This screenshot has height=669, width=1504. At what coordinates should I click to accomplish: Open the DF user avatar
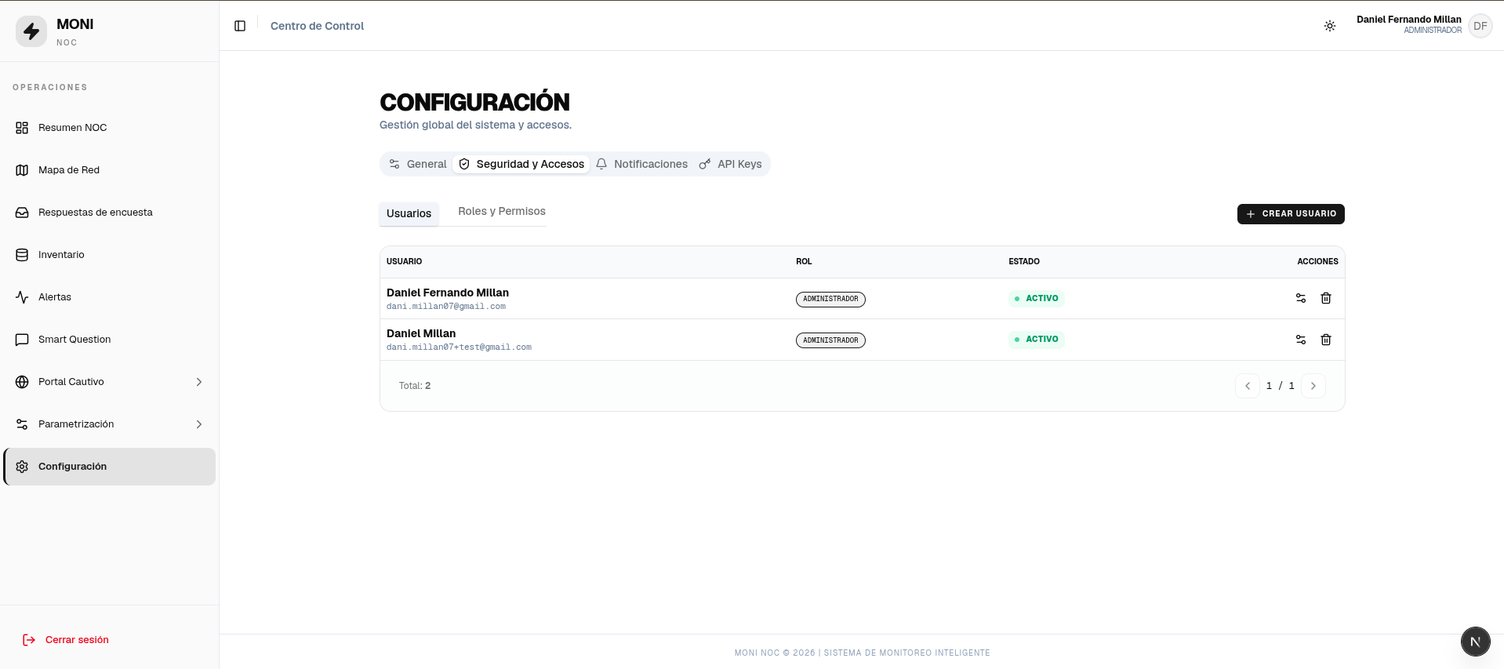(x=1480, y=26)
